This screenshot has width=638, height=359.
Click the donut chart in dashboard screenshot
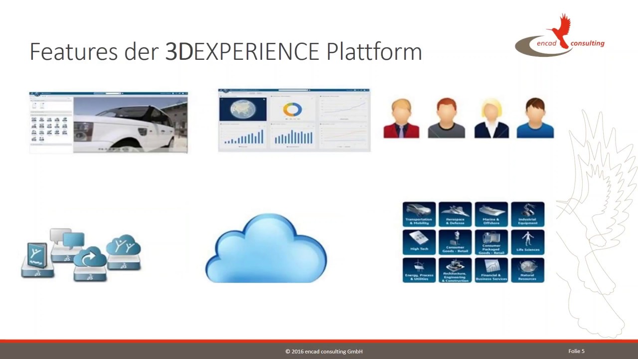click(x=293, y=110)
